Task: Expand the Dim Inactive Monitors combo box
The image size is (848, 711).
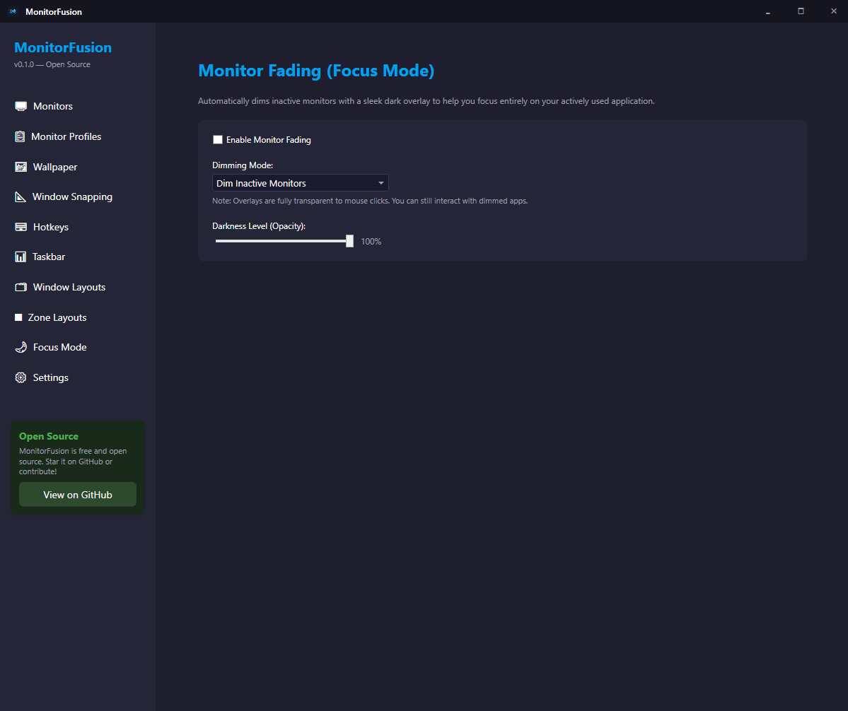Action: pyautogui.click(x=300, y=182)
